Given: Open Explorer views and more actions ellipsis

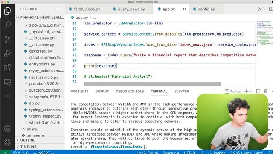Looking at the screenshot, I should point(58,9).
